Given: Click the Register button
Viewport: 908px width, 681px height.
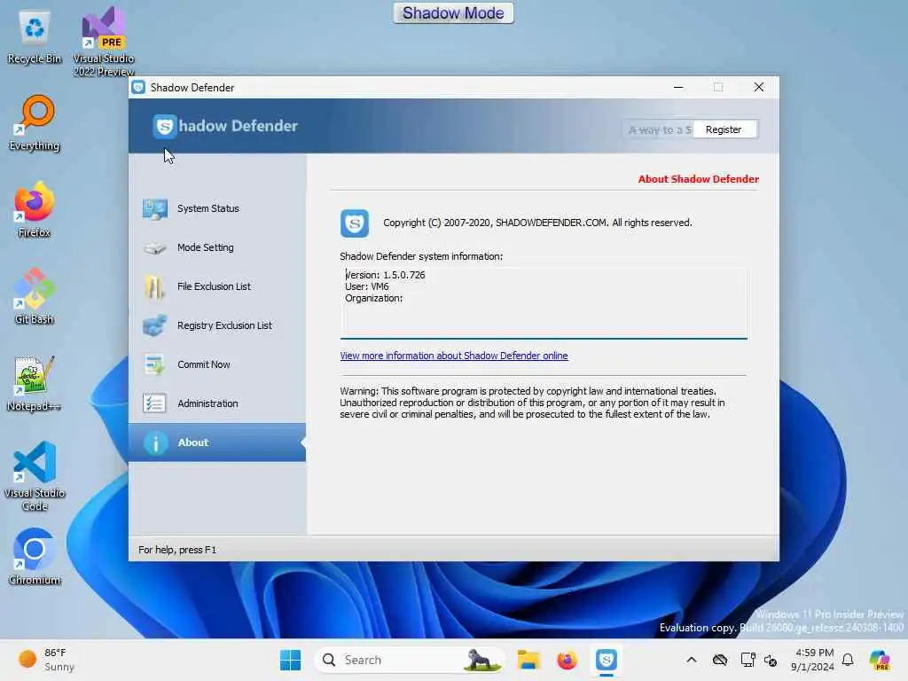Looking at the screenshot, I should (725, 129).
